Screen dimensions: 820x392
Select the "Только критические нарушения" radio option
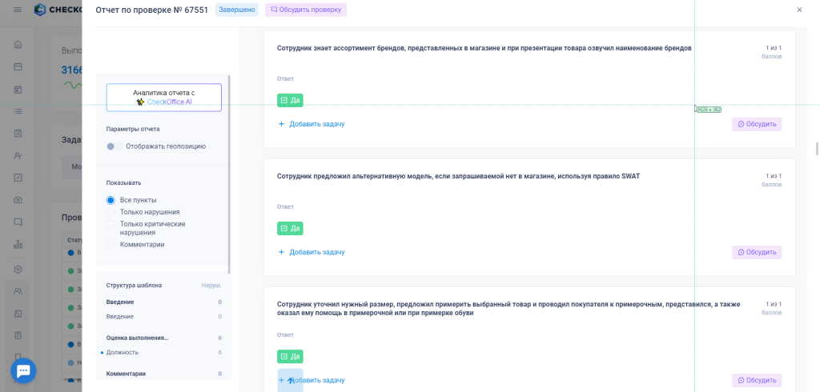pos(111,224)
